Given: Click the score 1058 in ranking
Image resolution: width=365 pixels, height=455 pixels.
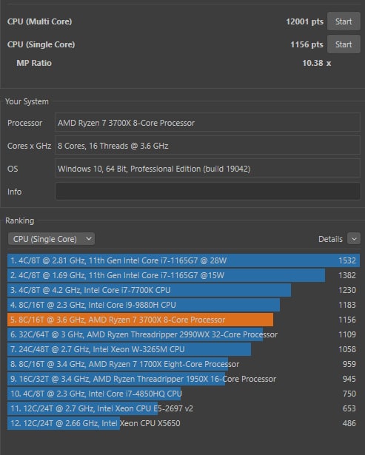Looking at the screenshot, I should click(x=347, y=349).
